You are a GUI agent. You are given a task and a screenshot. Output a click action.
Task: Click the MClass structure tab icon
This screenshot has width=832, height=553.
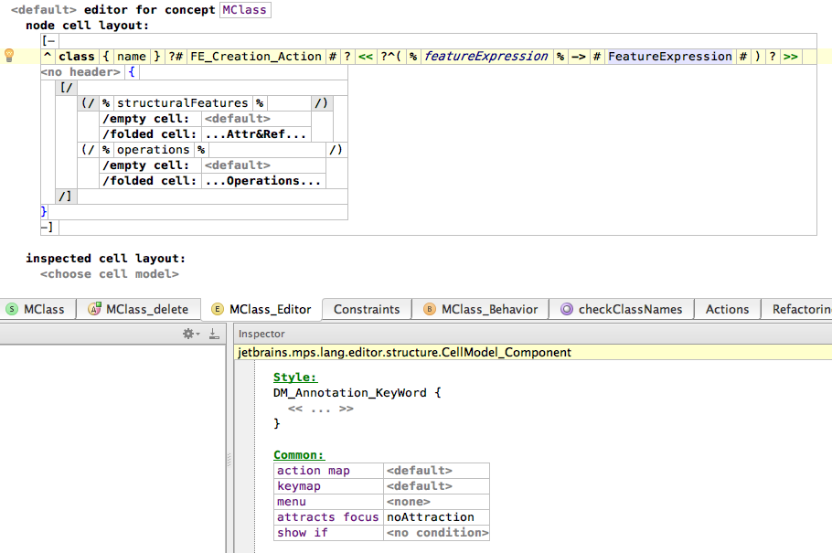click(12, 310)
